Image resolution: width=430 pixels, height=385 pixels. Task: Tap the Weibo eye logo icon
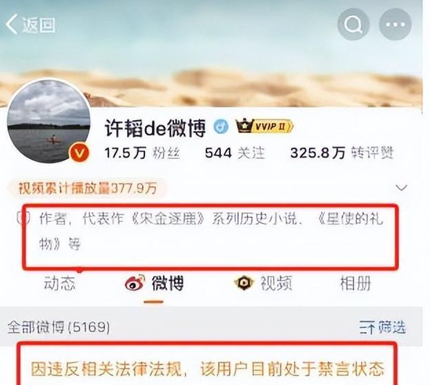click(135, 282)
